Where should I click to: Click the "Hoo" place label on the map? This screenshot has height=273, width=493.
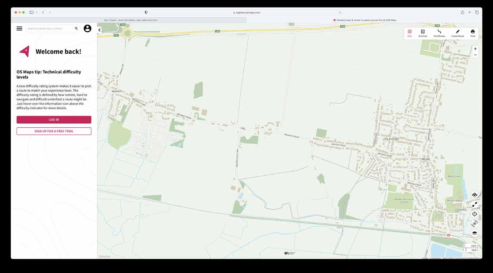[x=243, y=128]
